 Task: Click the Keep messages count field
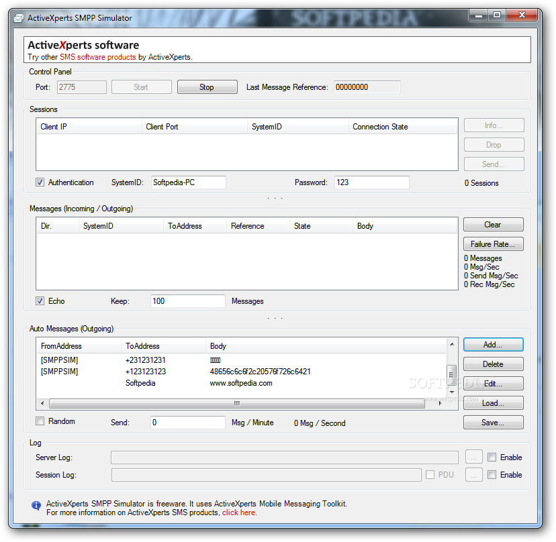[x=187, y=301]
